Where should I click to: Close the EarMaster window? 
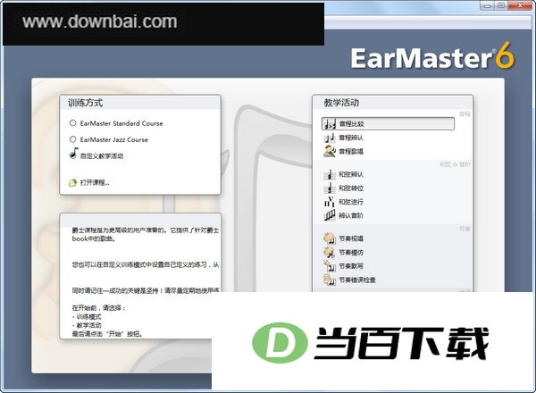click(520, 5)
